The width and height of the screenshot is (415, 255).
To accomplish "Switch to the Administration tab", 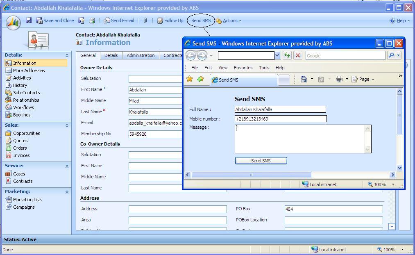I will point(141,55).
